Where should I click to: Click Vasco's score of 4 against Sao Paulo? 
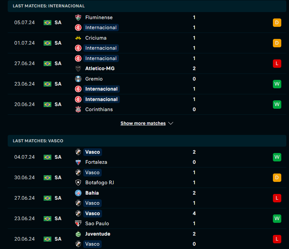(x=194, y=213)
